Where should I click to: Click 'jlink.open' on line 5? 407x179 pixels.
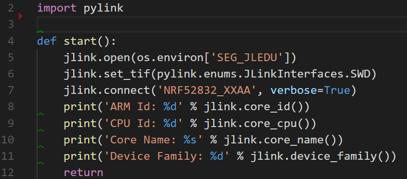pyautogui.click(x=97, y=58)
